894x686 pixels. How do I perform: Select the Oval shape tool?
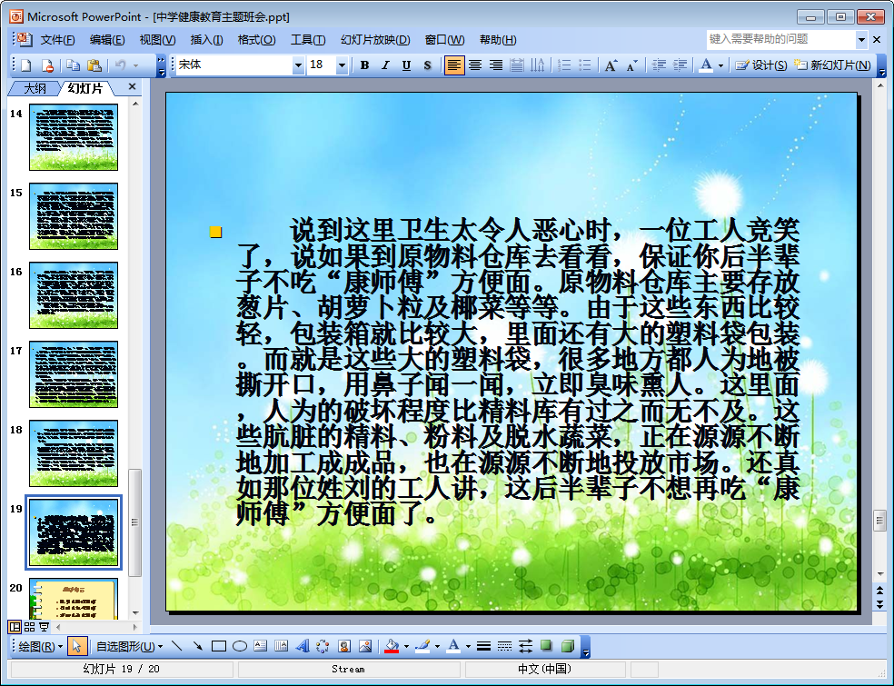240,646
